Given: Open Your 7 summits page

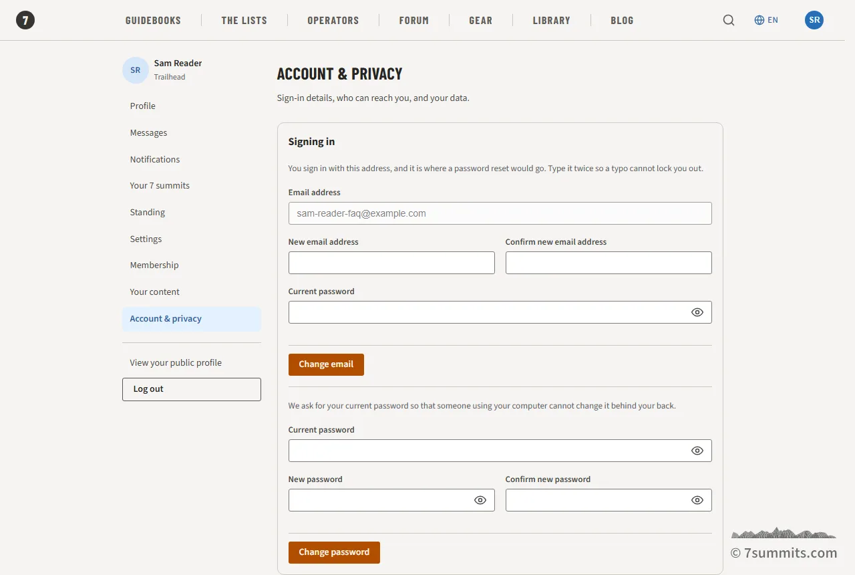Looking at the screenshot, I should tap(192, 185).
